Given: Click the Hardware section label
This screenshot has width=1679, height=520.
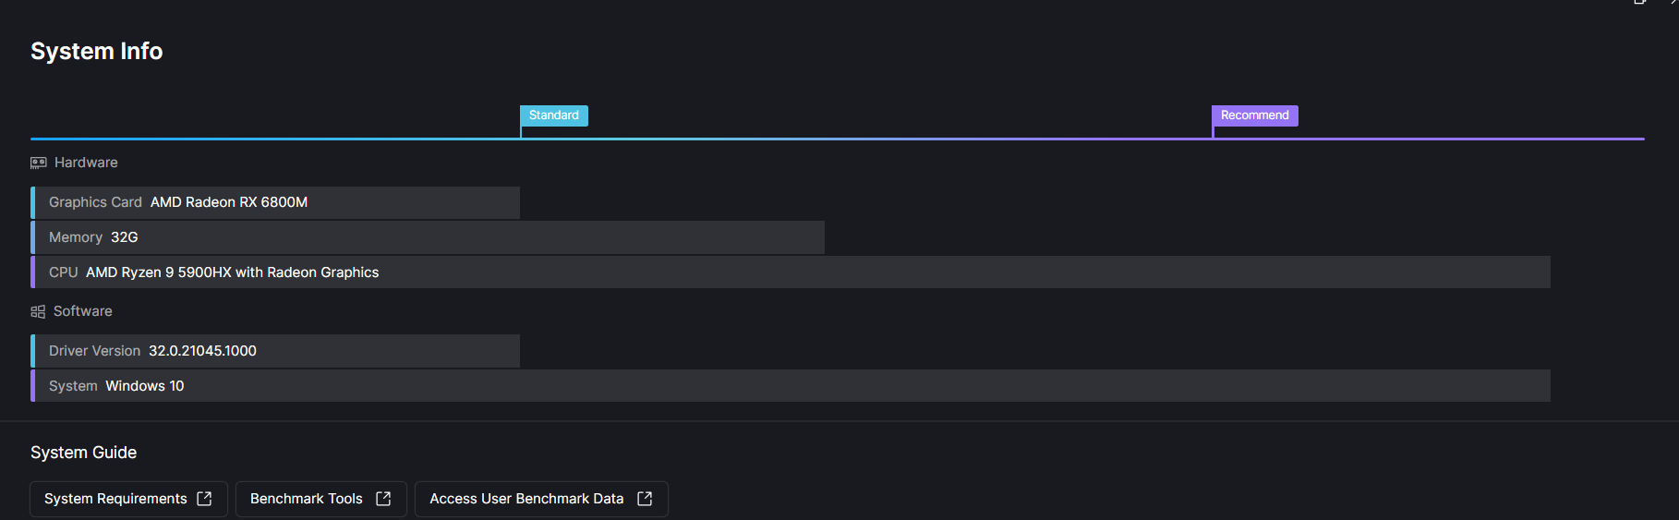Looking at the screenshot, I should (86, 163).
